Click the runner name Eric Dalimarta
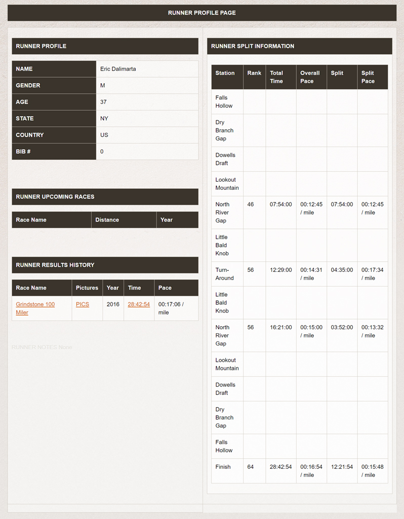 (118, 69)
